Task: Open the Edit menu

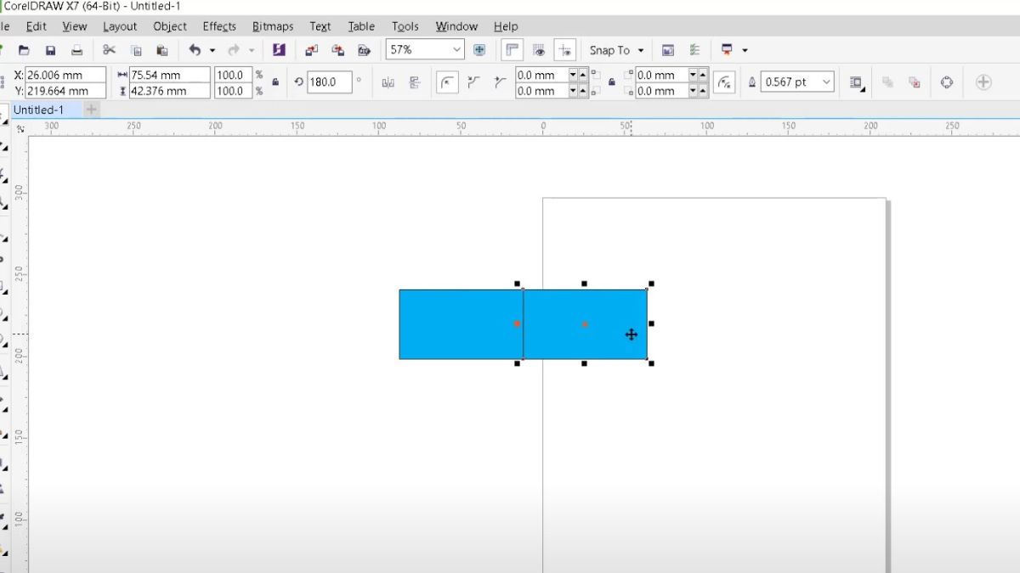Action: (x=36, y=26)
